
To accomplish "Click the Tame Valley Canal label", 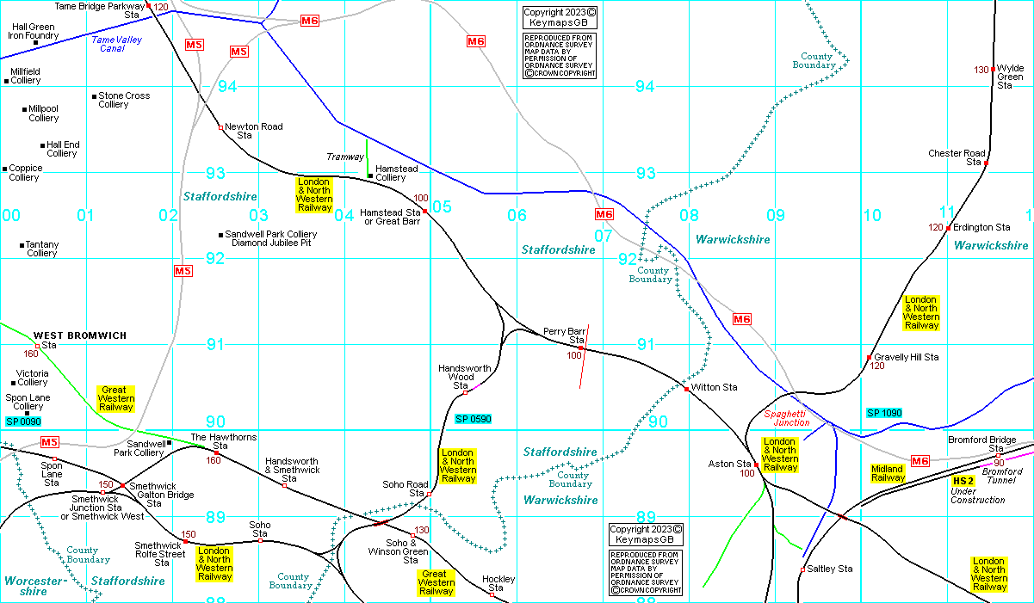I will (x=120, y=45).
